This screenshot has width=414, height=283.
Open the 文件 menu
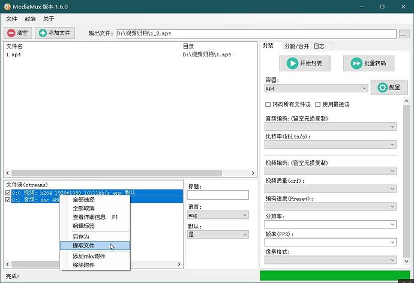[11, 19]
